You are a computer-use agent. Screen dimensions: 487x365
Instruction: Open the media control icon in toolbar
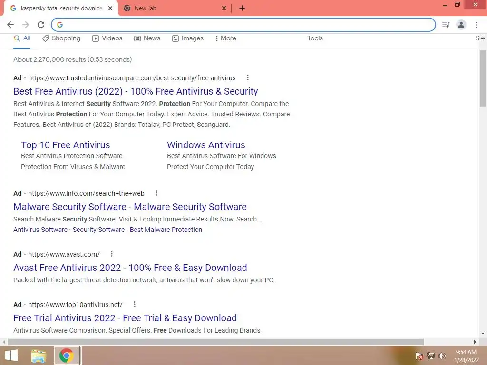tap(446, 25)
